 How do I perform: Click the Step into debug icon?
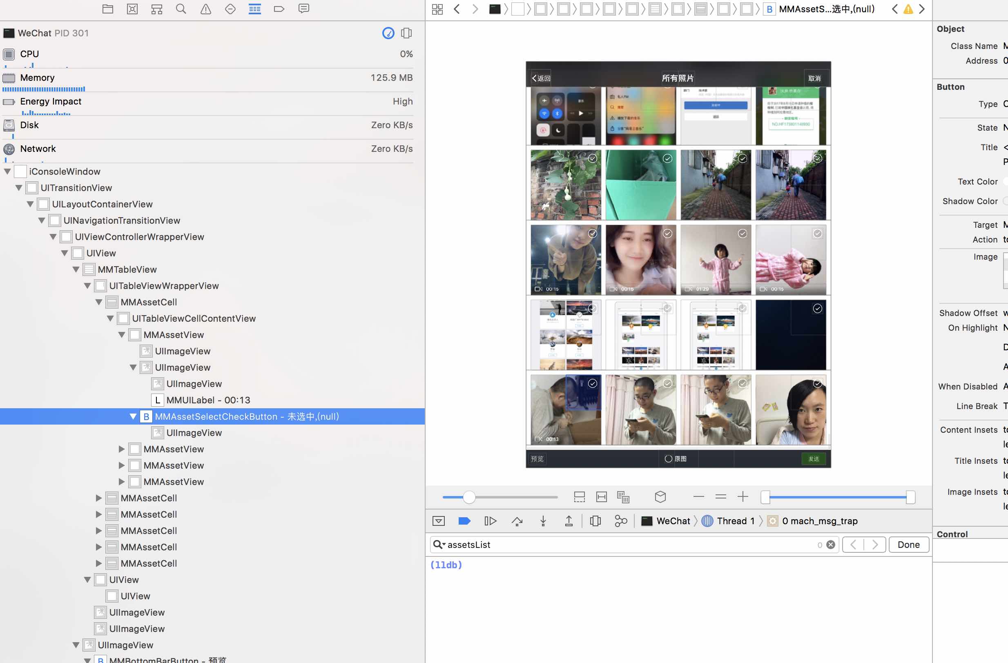pyautogui.click(x=543, y=521)
